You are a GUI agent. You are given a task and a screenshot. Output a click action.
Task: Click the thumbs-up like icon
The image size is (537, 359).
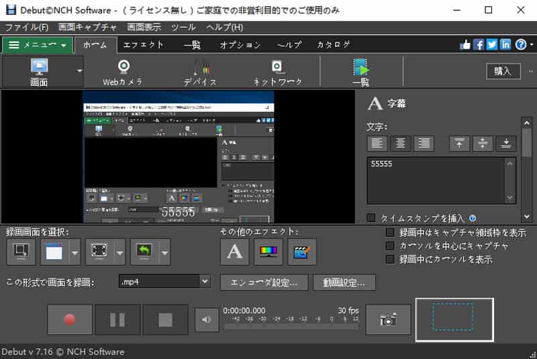click(x=465, y=44)
